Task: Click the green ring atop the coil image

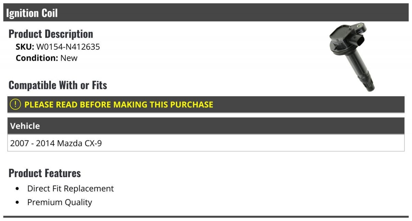Action: [x=359, y=25]
